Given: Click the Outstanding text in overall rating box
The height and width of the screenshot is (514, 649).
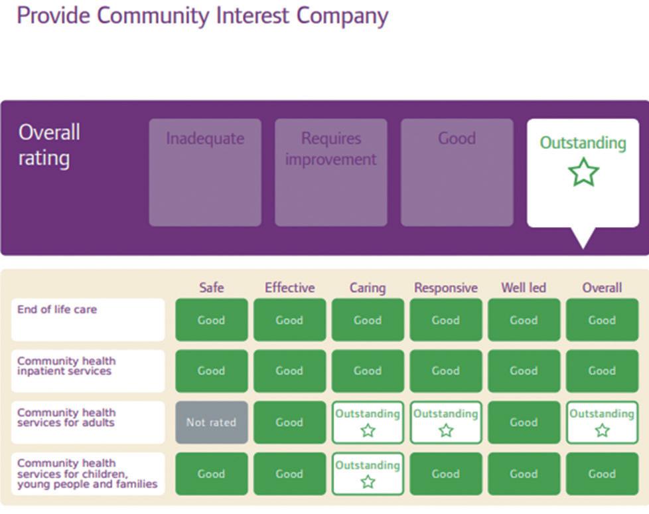Looking at the screenshot, I should coord(583,143).
